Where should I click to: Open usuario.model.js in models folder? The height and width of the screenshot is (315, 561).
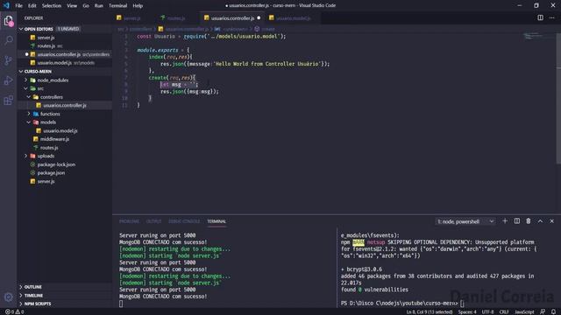[x=60, y=130]
